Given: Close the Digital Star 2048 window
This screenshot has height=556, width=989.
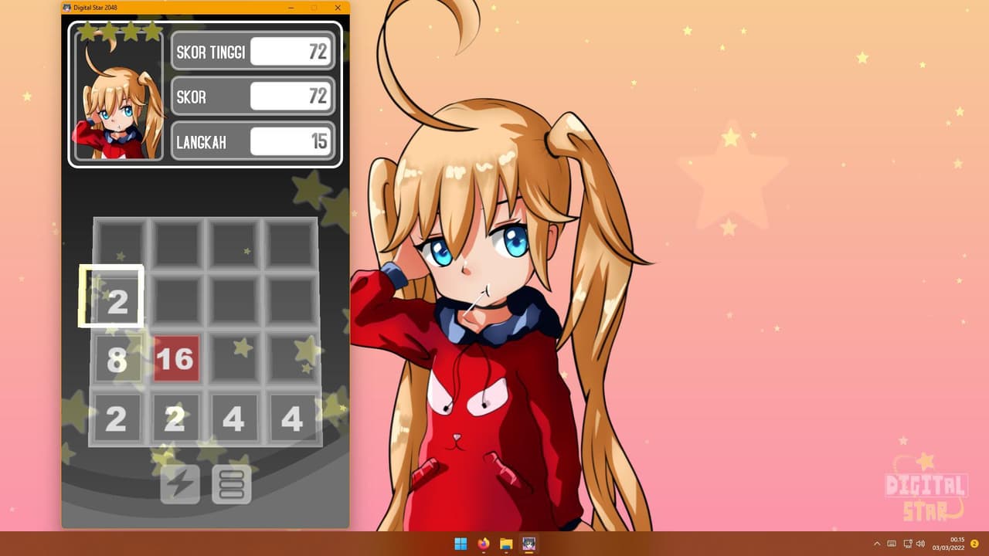Looking at the screenshot, I should click(x=338, y=8).
